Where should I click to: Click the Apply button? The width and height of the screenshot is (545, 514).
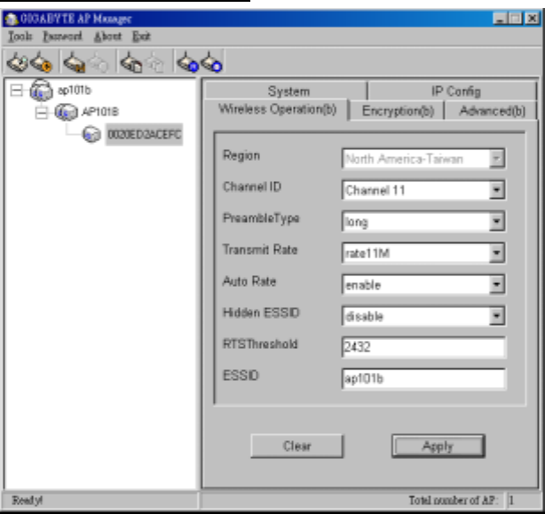click(438, 446)
